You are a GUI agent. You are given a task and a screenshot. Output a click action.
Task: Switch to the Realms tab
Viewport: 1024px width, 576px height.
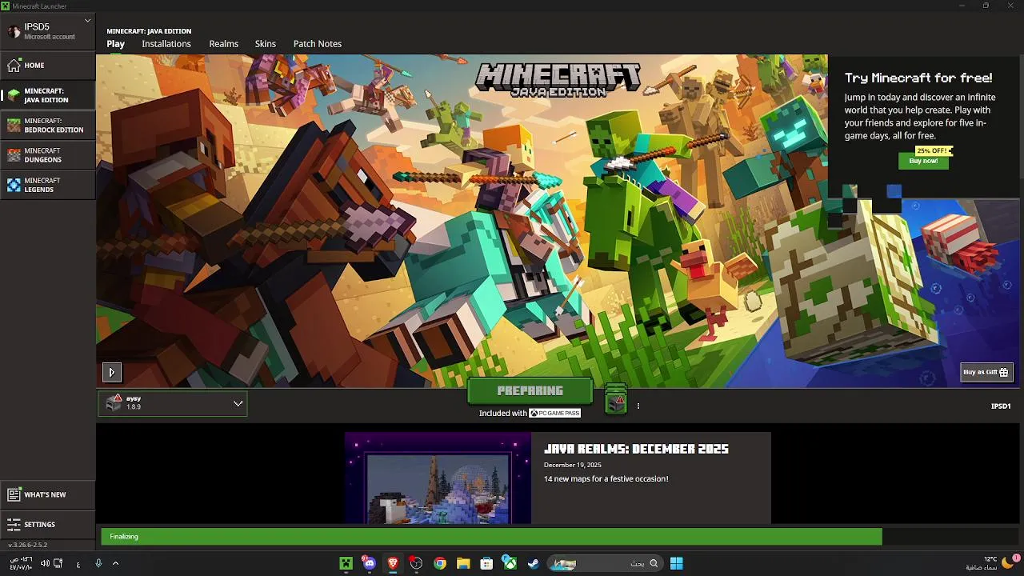224,44
